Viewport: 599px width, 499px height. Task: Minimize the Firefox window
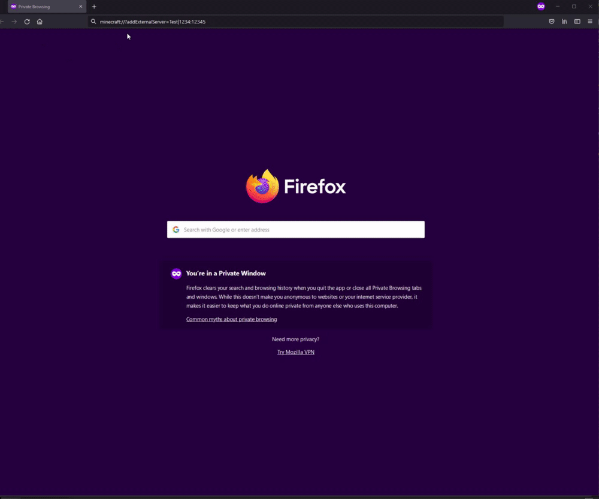pyautogui.click(x=558, y=7)
